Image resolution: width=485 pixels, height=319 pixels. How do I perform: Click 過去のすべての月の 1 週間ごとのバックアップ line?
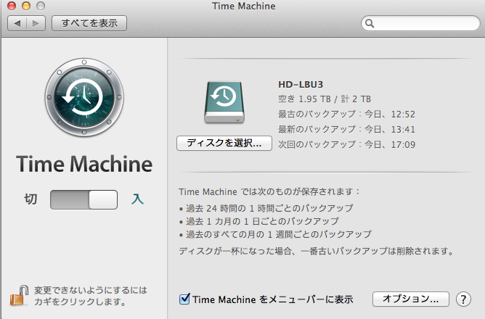click(x=275, y=234)
